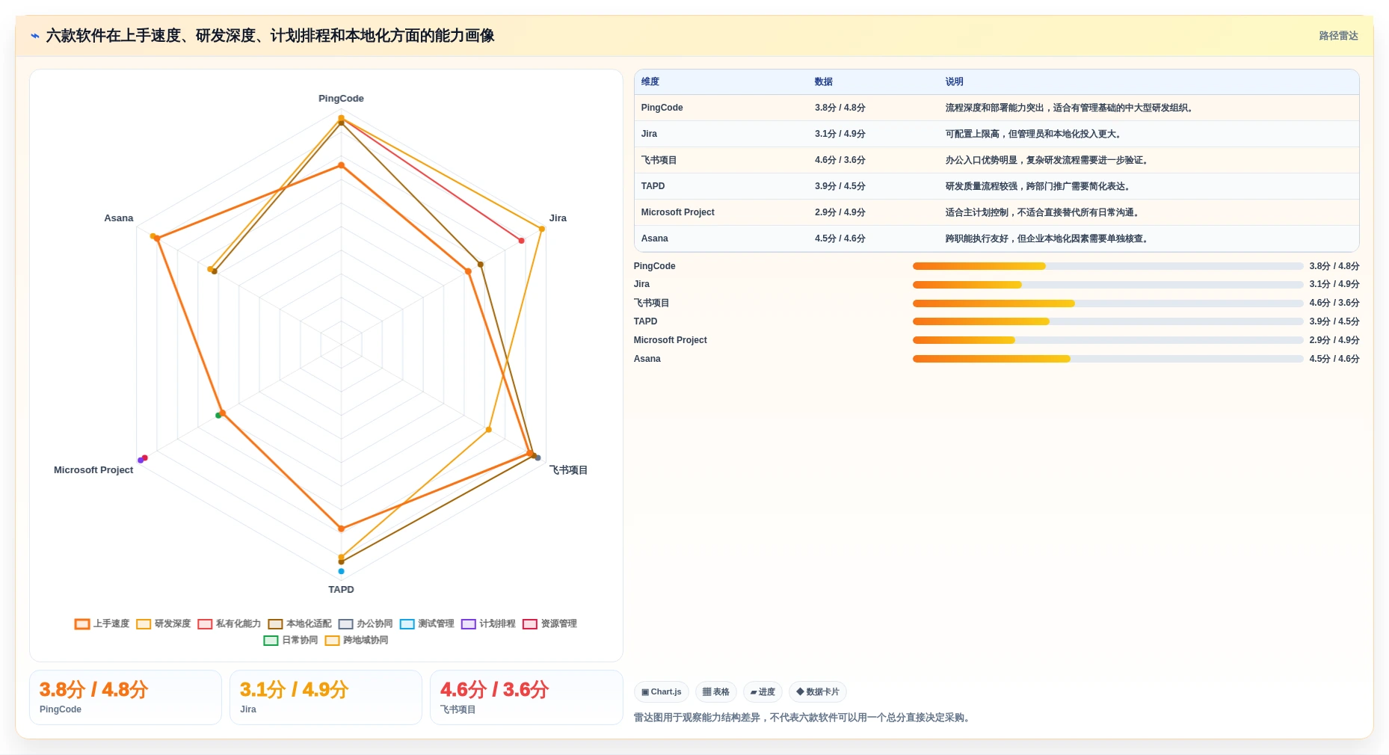Toggle the 研发深度 legend series

pos(163,623)
